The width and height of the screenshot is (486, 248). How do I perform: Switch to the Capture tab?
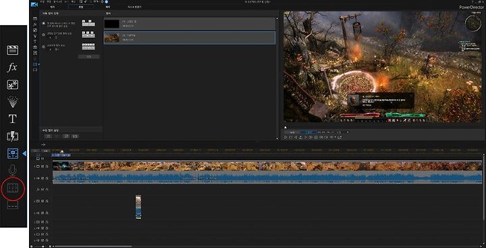tap(52, 7)
